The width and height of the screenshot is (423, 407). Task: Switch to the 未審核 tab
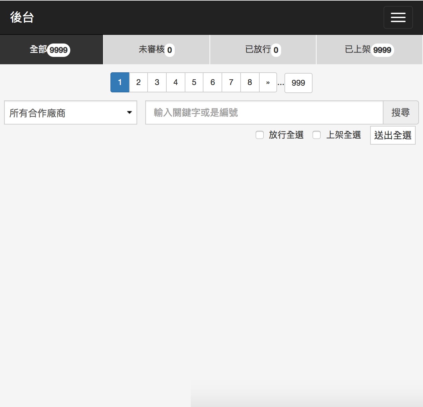156,50
